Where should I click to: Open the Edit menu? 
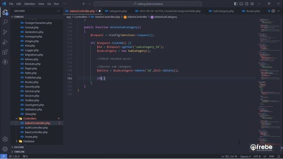19,4
